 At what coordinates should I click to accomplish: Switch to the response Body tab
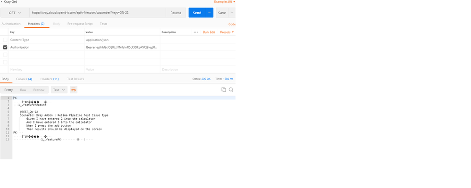coord(5,79)
